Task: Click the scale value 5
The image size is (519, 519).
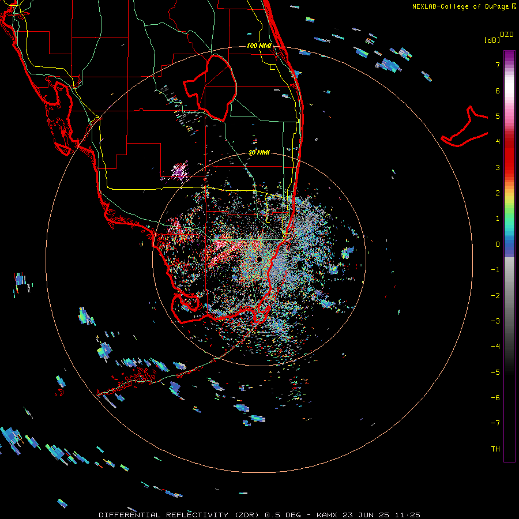Action: point(498,116)
